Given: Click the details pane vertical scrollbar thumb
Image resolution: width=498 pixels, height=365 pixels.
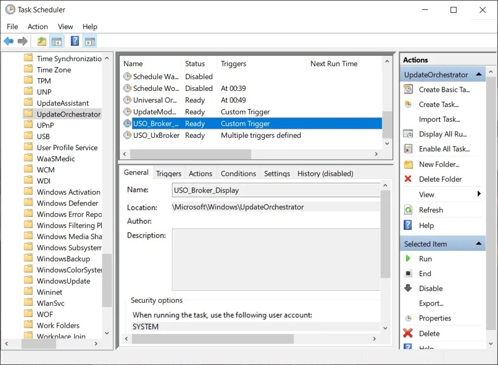Looking at the screenshot, I should (385, 234).
